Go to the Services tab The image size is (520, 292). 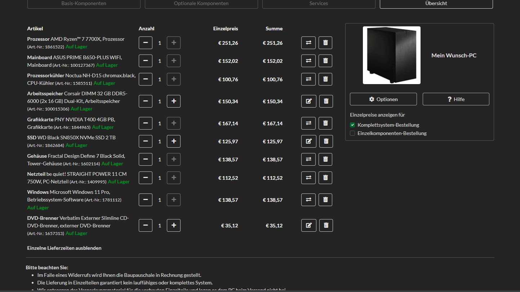(x=319, y=4)
